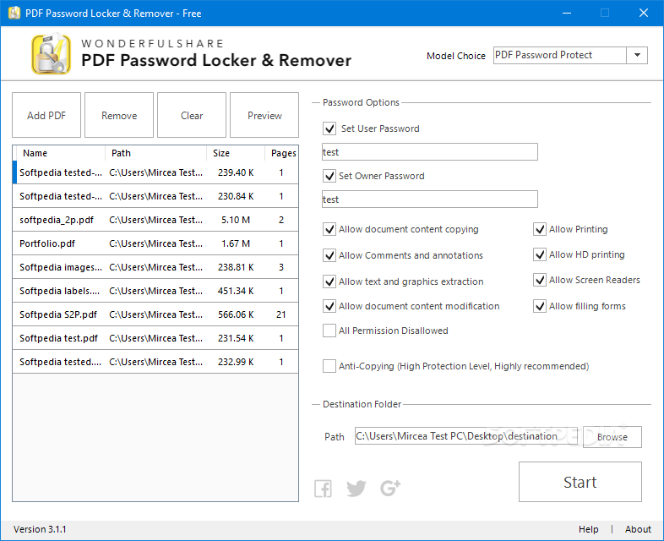664x541 pixels.
Task: Uncheck Allow Comments and annotations
Action: 329,255
